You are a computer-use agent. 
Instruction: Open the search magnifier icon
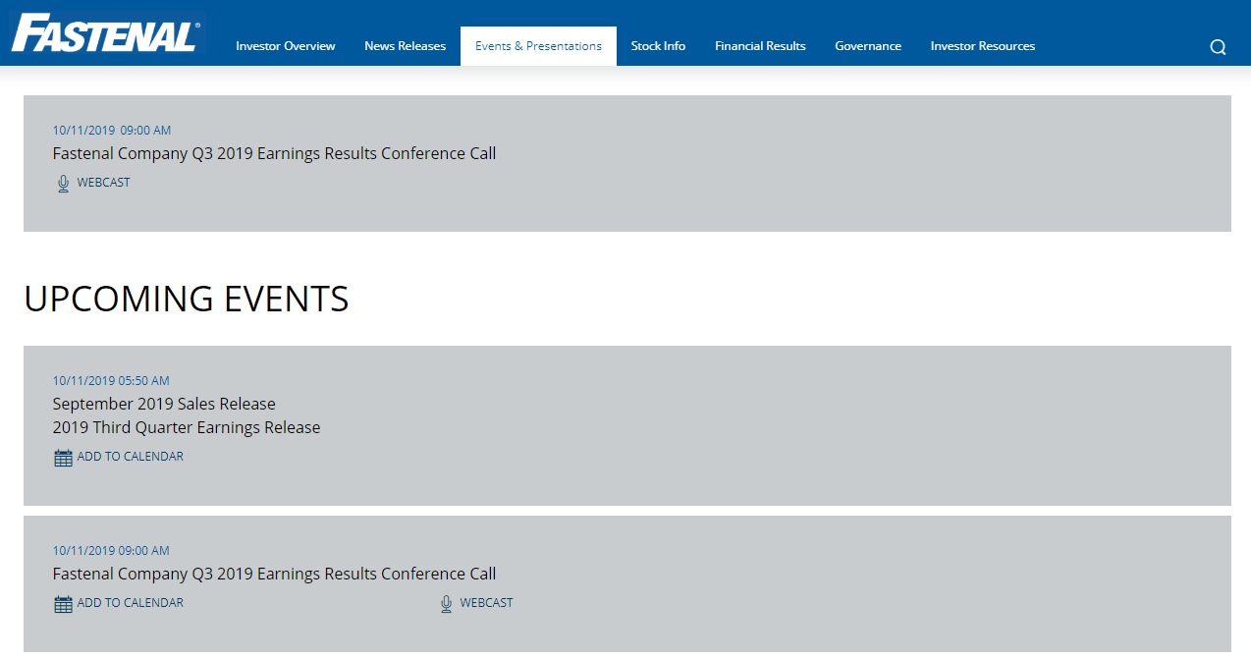1218,47
